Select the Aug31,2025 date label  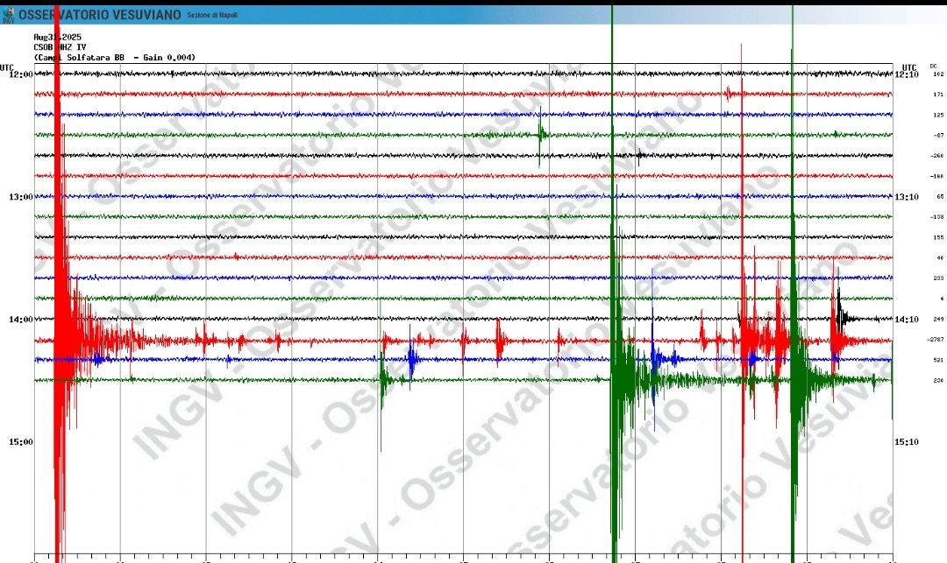[54, 37]
